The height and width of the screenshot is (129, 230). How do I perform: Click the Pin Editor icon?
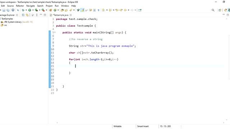(x=140, y=10)
